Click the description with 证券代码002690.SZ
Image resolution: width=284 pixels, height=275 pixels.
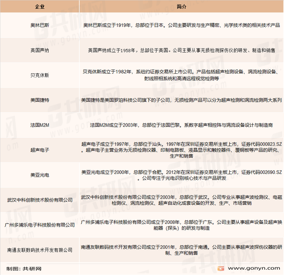tap(181, 175)
